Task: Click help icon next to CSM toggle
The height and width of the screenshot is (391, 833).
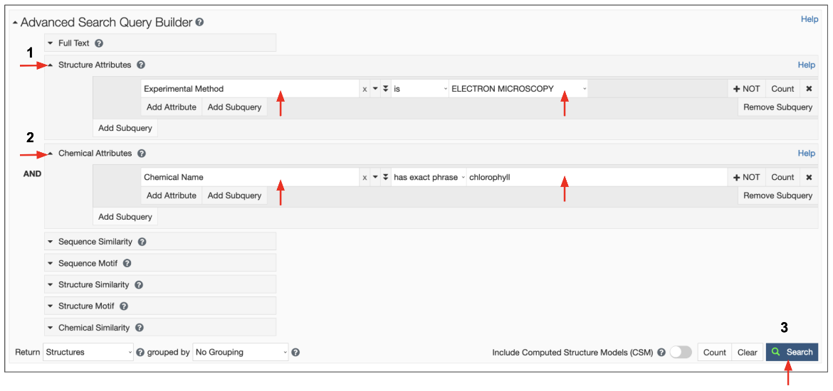Action: click(x=661, y=352)
